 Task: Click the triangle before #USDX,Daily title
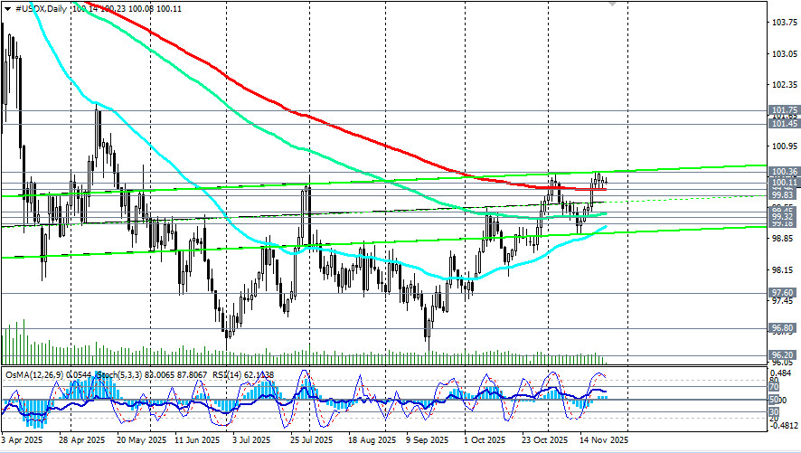[x=7, y=9]
